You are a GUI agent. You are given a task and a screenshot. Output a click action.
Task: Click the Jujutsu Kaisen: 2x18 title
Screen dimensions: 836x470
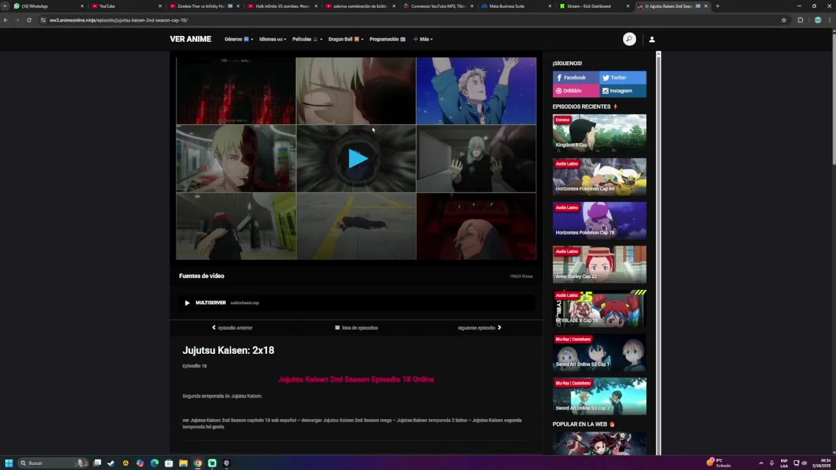[x=228, y=351]
